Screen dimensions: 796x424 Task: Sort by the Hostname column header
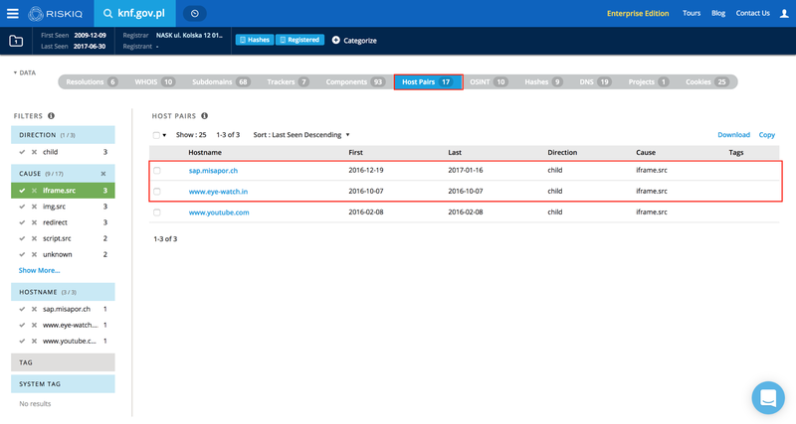pyautogui.click(x=205, y=153)
